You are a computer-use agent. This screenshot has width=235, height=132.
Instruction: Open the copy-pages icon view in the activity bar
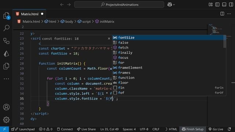6,66
